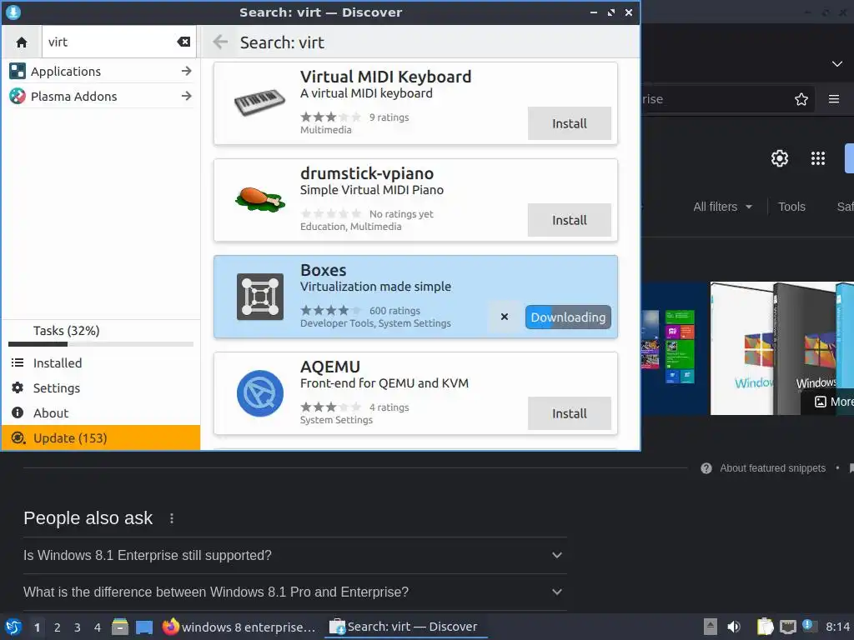Click the Settings gear in Discover sidebar
The image size is (854, 640).
coord(18,387)
